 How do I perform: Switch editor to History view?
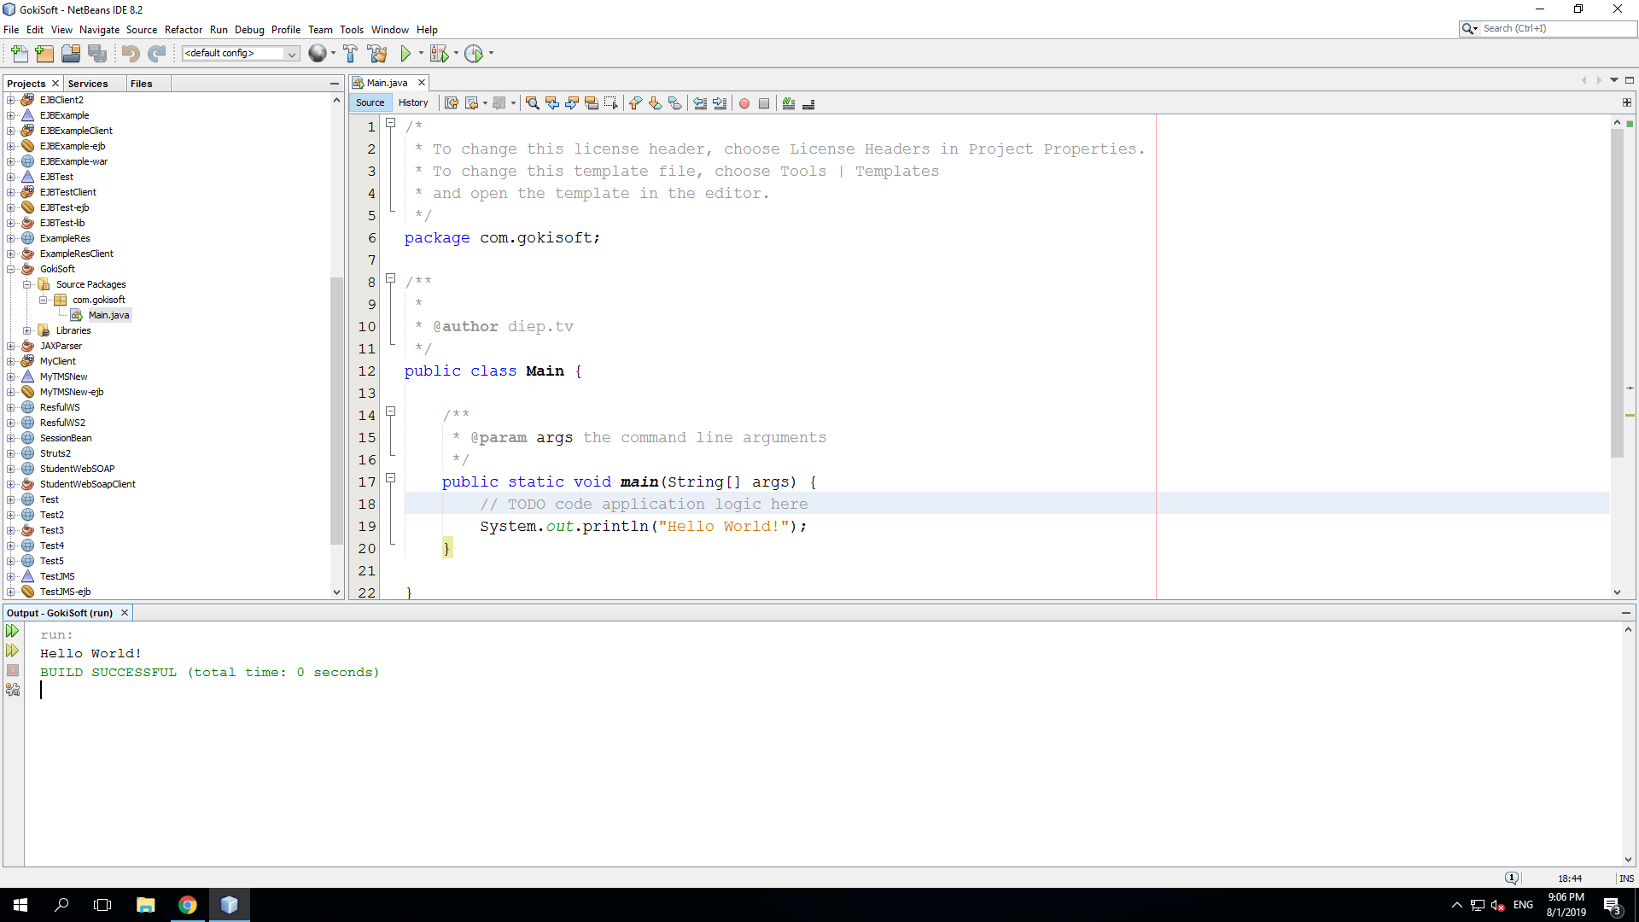(x=413, y=102)
